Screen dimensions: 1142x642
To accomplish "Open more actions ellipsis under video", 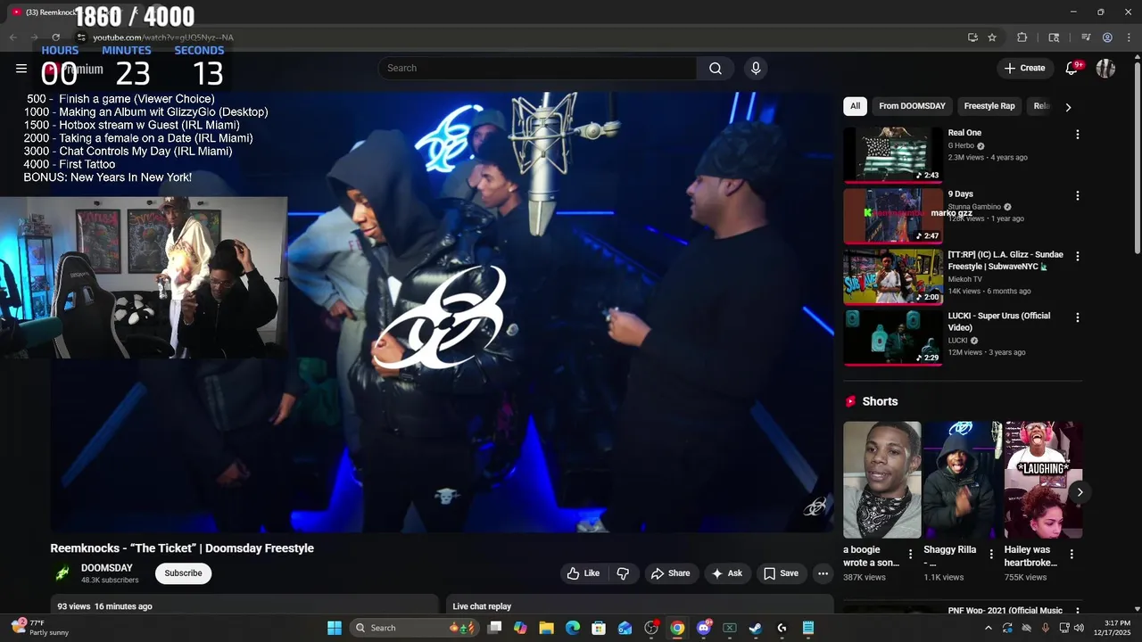I will (823, 573).
